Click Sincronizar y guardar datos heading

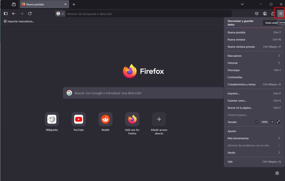pyautogui.click(x=240, y=23)
